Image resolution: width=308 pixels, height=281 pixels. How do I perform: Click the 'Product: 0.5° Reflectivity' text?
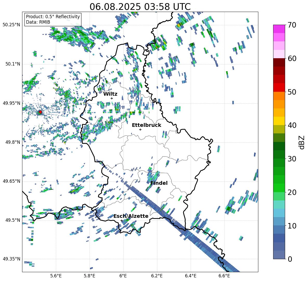(x=53, y=16)
